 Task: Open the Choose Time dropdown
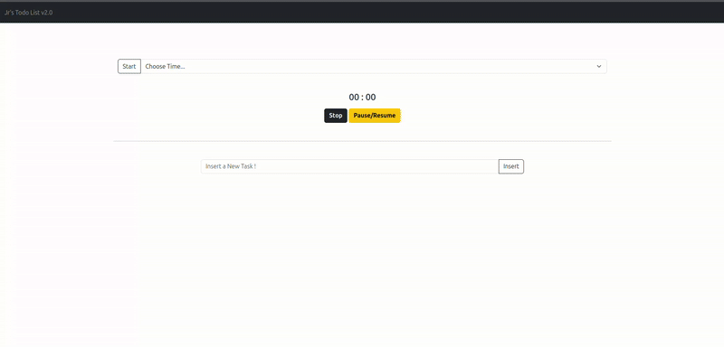[374, 66]
